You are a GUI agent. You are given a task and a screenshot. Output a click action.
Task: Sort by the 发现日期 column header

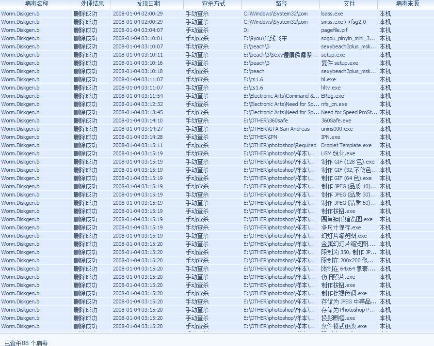147,4
